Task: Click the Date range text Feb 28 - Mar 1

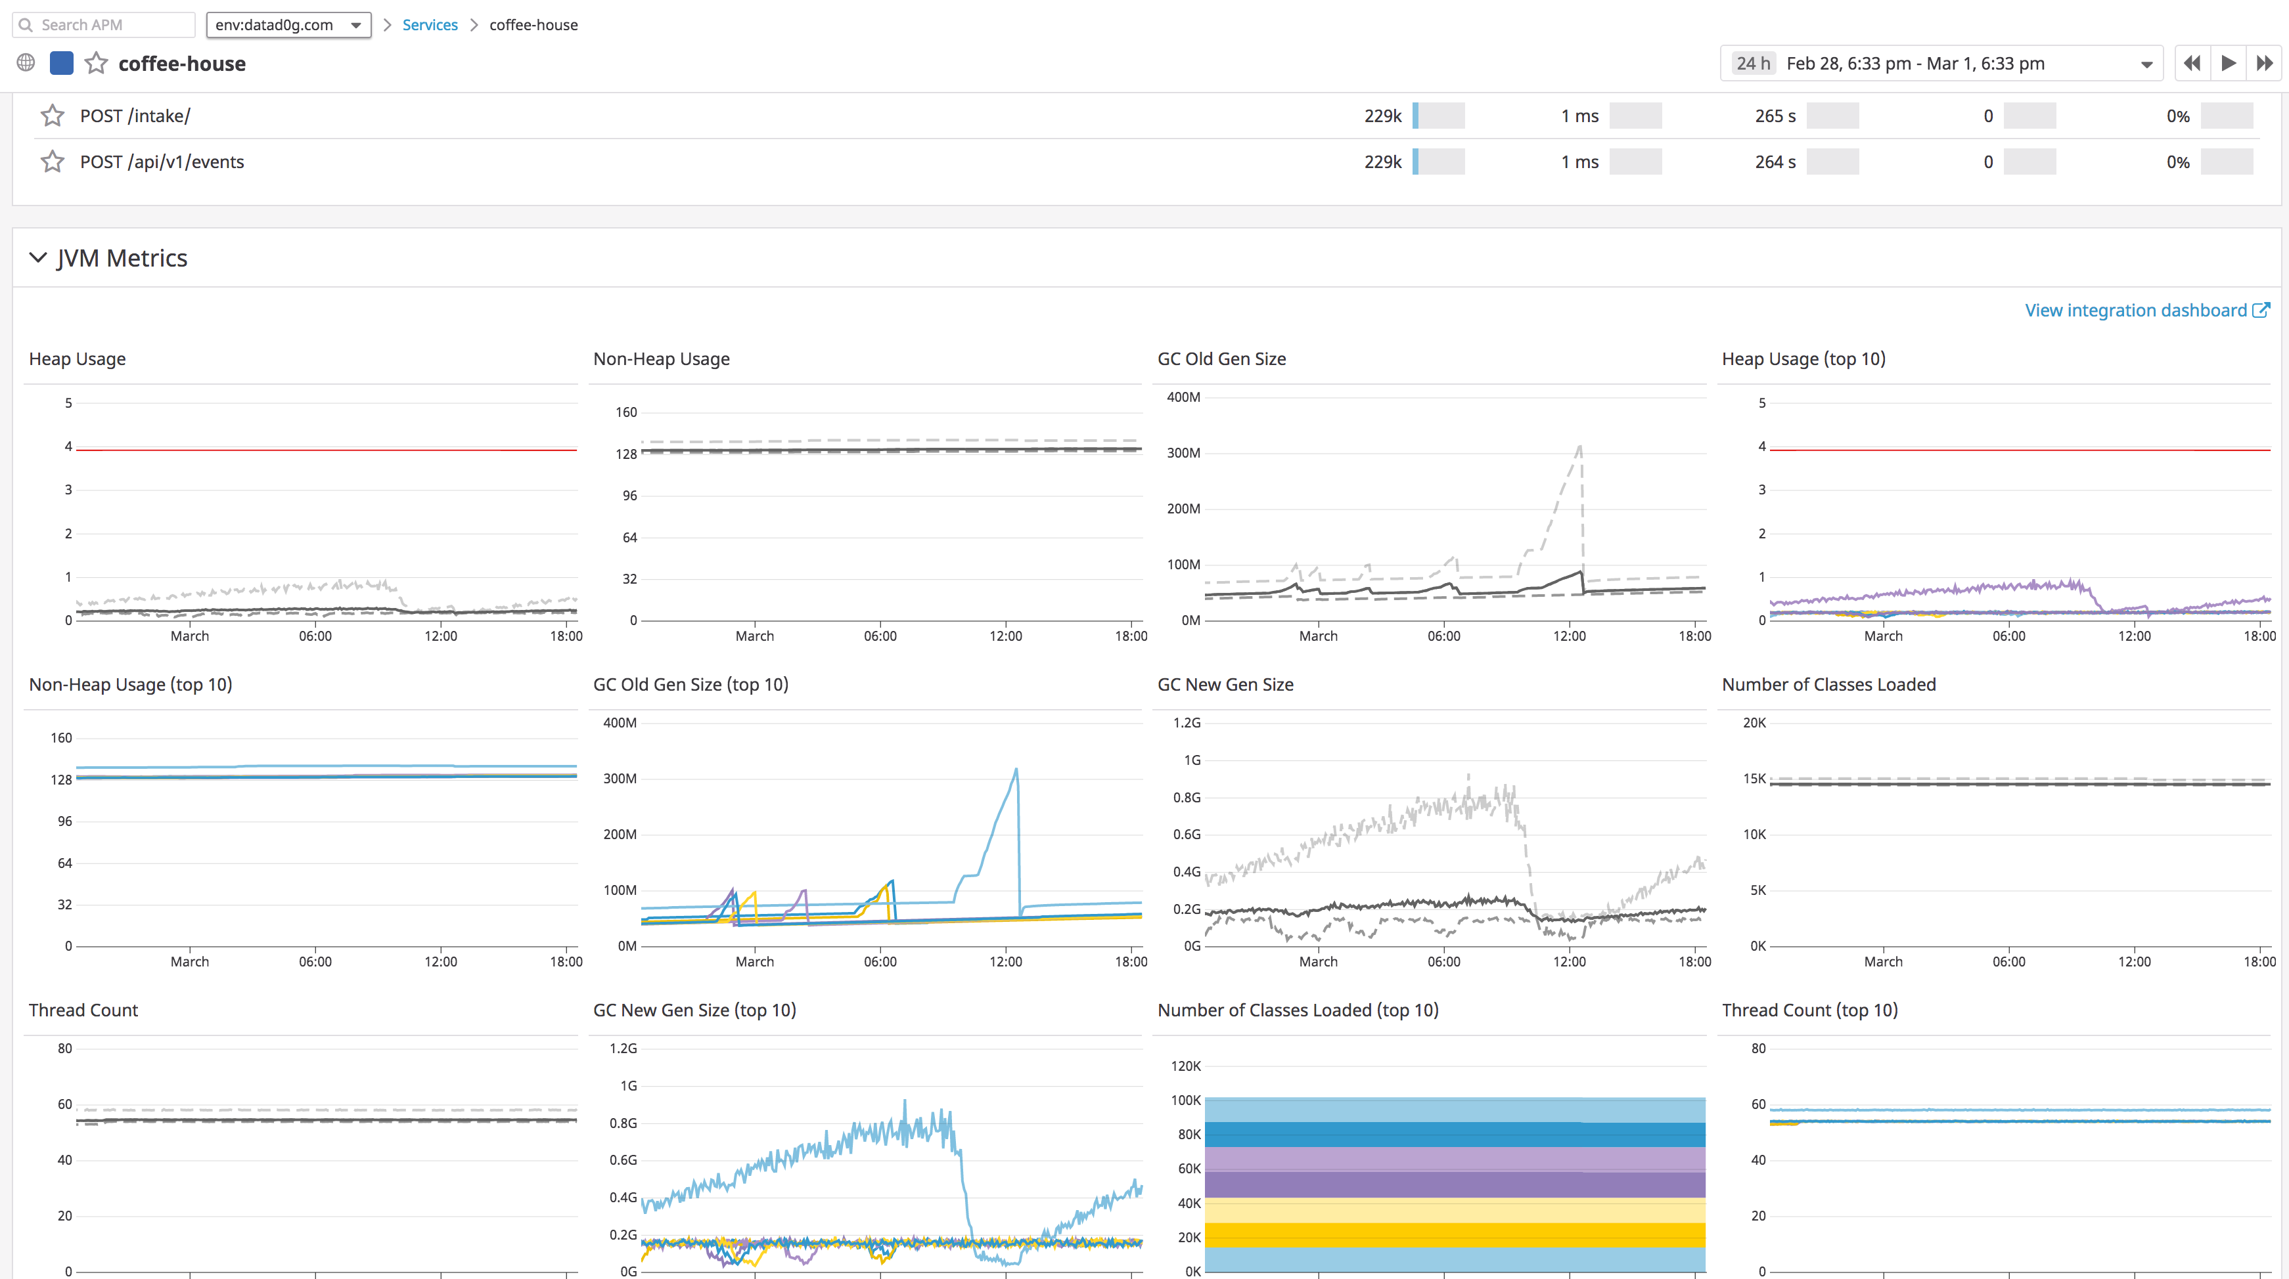Action: (1915, 63)
